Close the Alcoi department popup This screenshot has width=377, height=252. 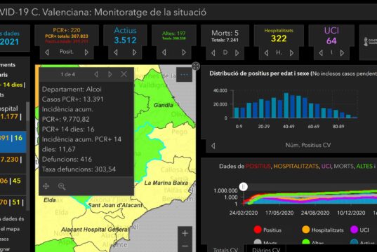pos(124,74)
